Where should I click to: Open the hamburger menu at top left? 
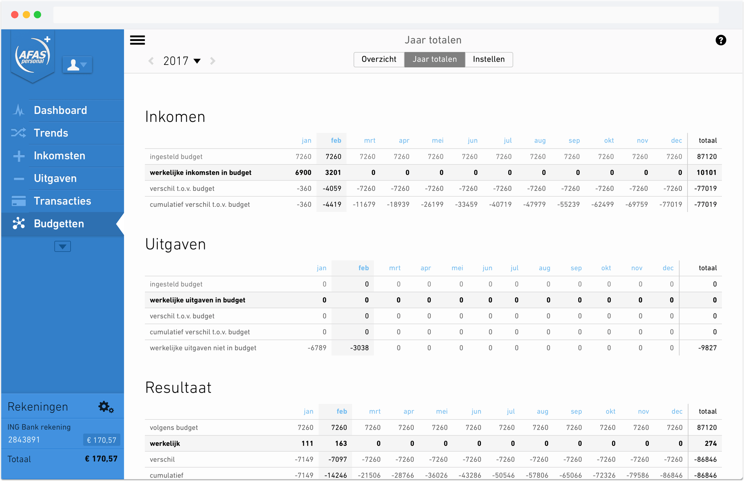[x=137, y=40]
